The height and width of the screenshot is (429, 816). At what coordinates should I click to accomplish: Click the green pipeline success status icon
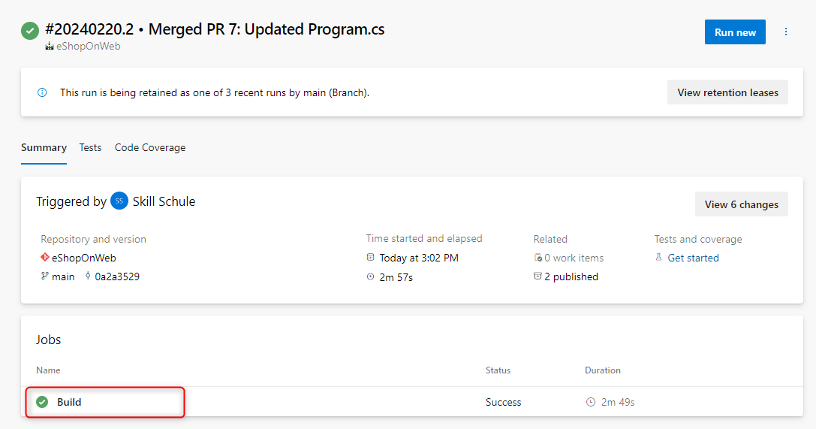click(x=30, y=31)
